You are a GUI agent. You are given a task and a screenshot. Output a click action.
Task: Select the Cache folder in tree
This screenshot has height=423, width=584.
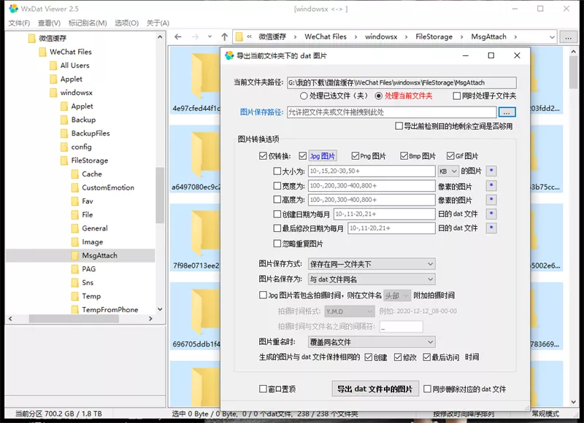click(x=92, y=174)
